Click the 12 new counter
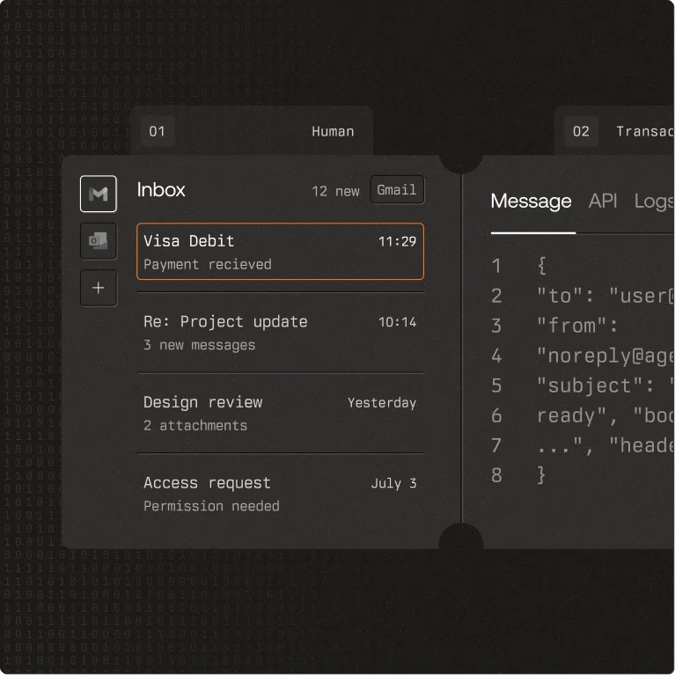 [335, 191]
